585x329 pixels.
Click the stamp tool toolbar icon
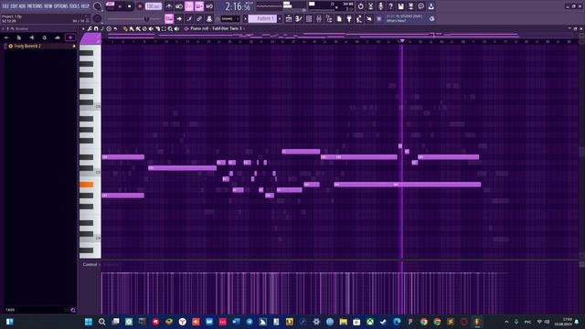click(209, 18)
